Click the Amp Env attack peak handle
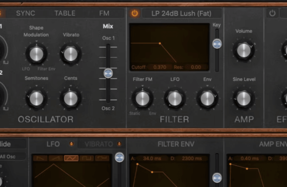The width and height of the screenshot is (287, 187). [230, 164]
